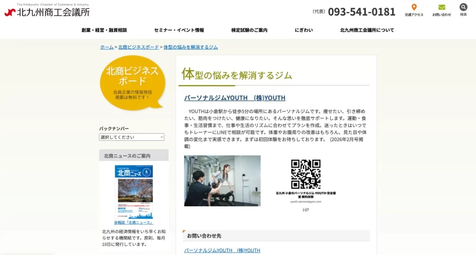Click the 北商ニュース magazine cover image
This screenshot has height=255, width=476.
point(134,192)
